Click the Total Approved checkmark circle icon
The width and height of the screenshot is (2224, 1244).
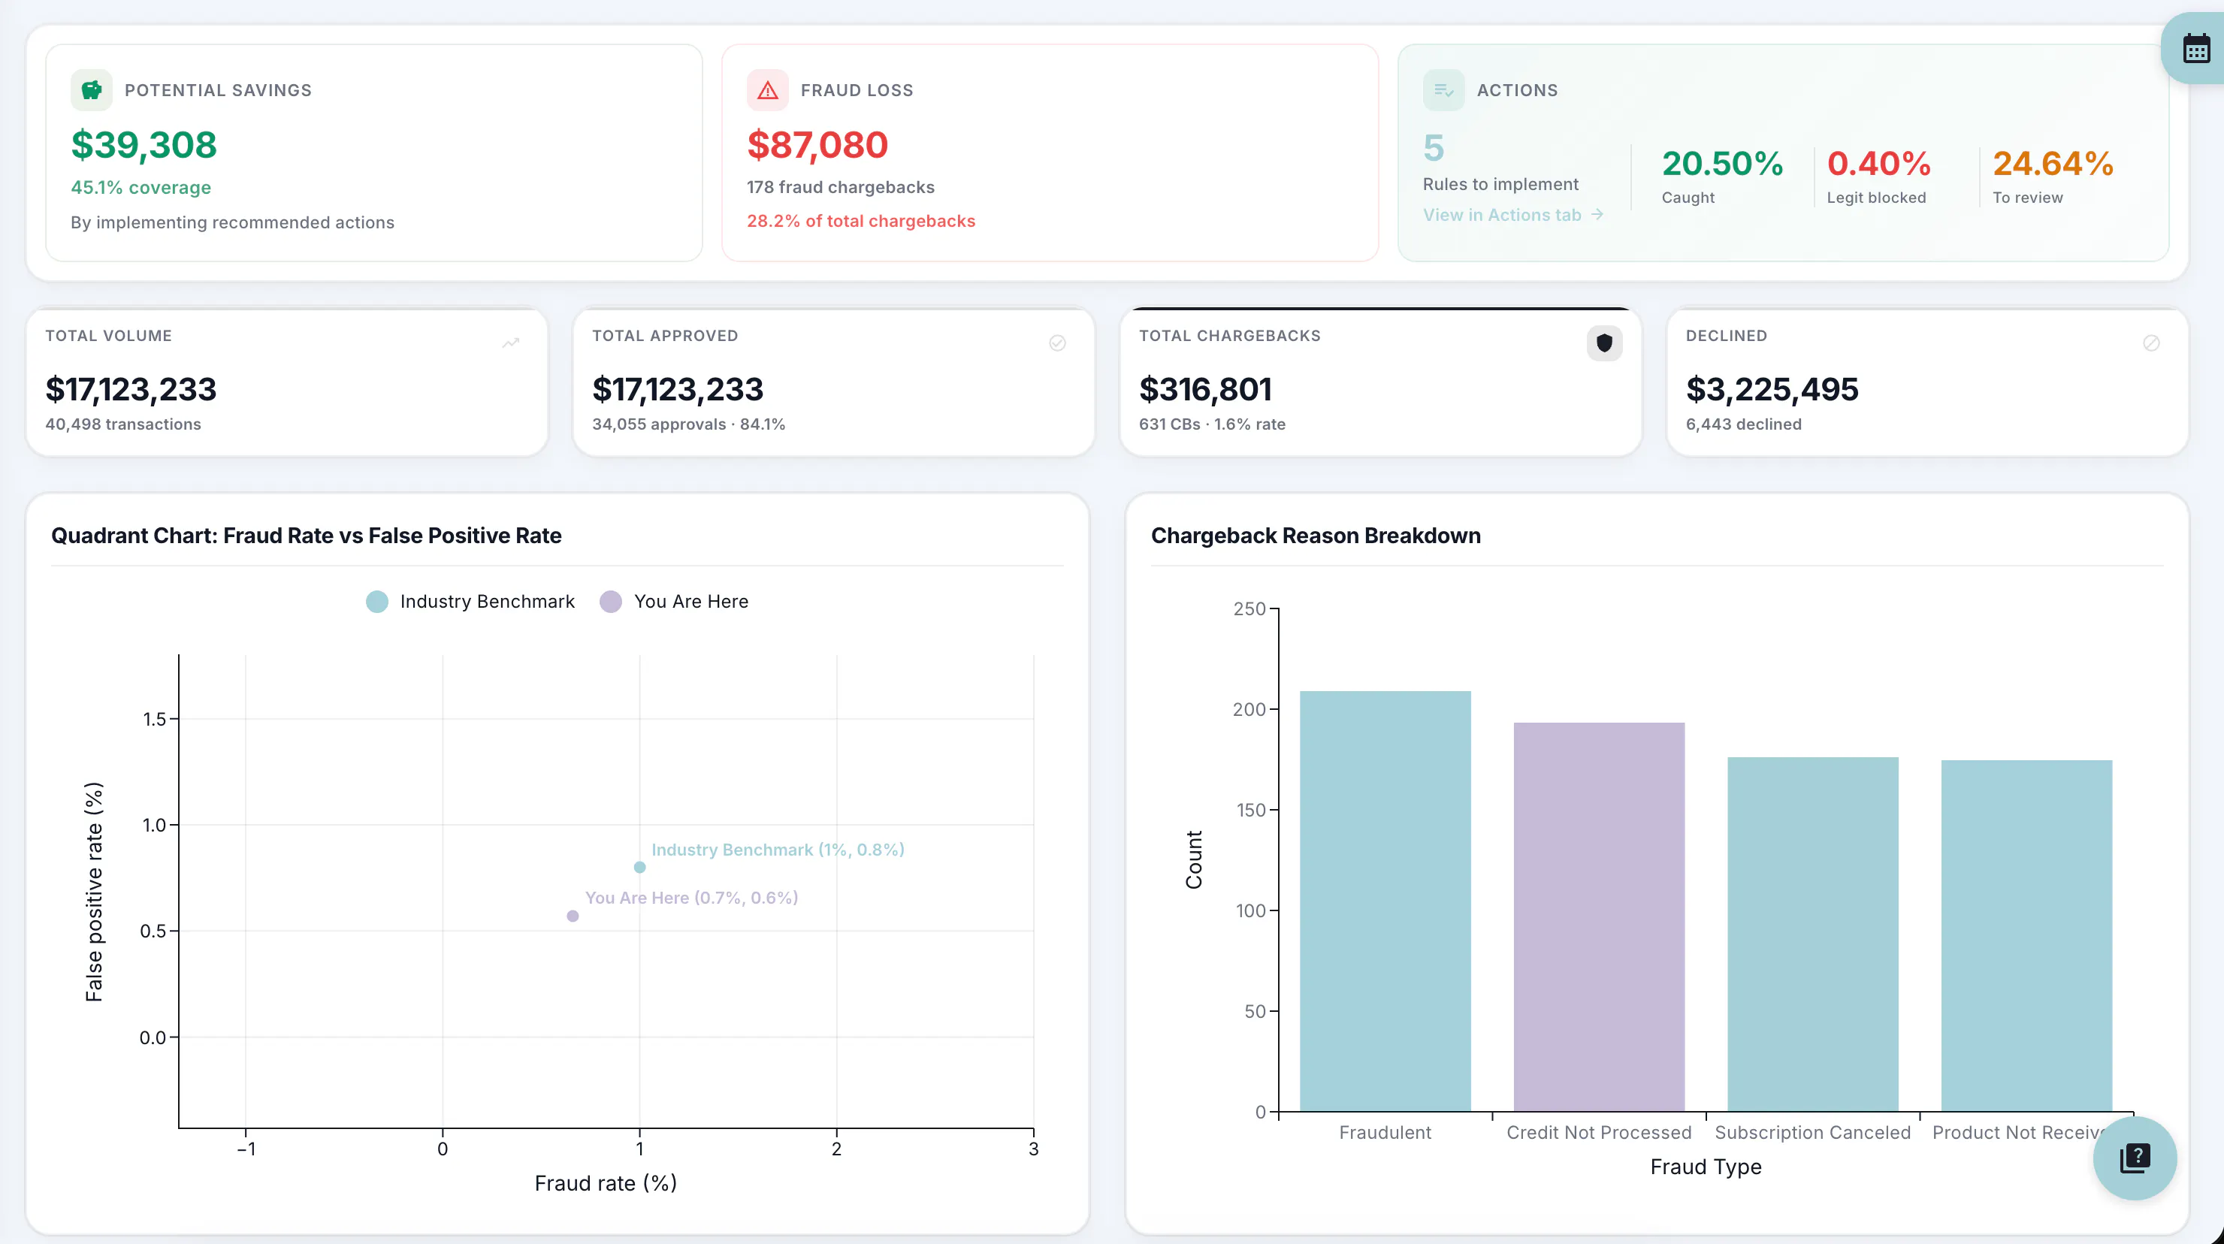[1058, 343]
